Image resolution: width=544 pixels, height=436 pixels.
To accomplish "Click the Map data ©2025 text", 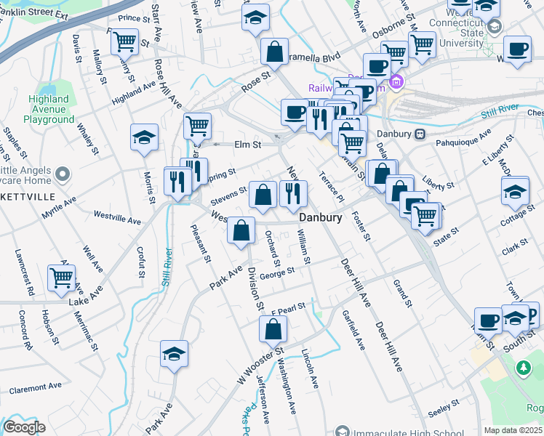I will [512, 430].
